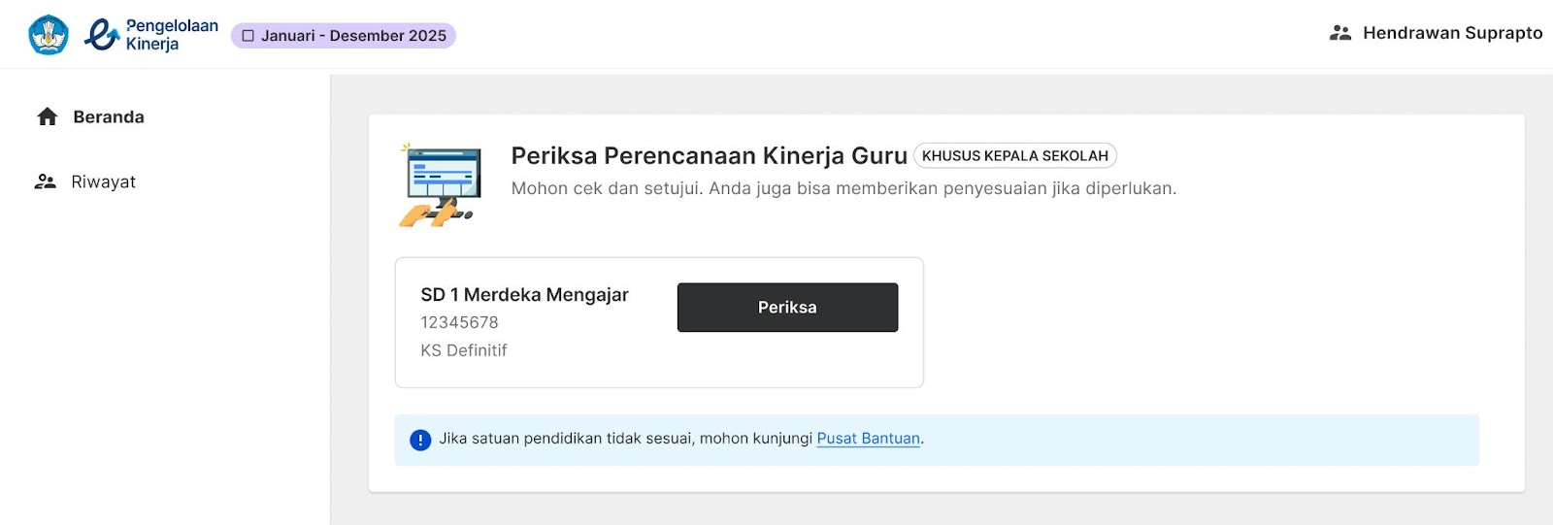This screenshot has width=1553, height=525.
Task: Click the user icon next to Hendrawan Suprapto
Action: point(1340,33)
